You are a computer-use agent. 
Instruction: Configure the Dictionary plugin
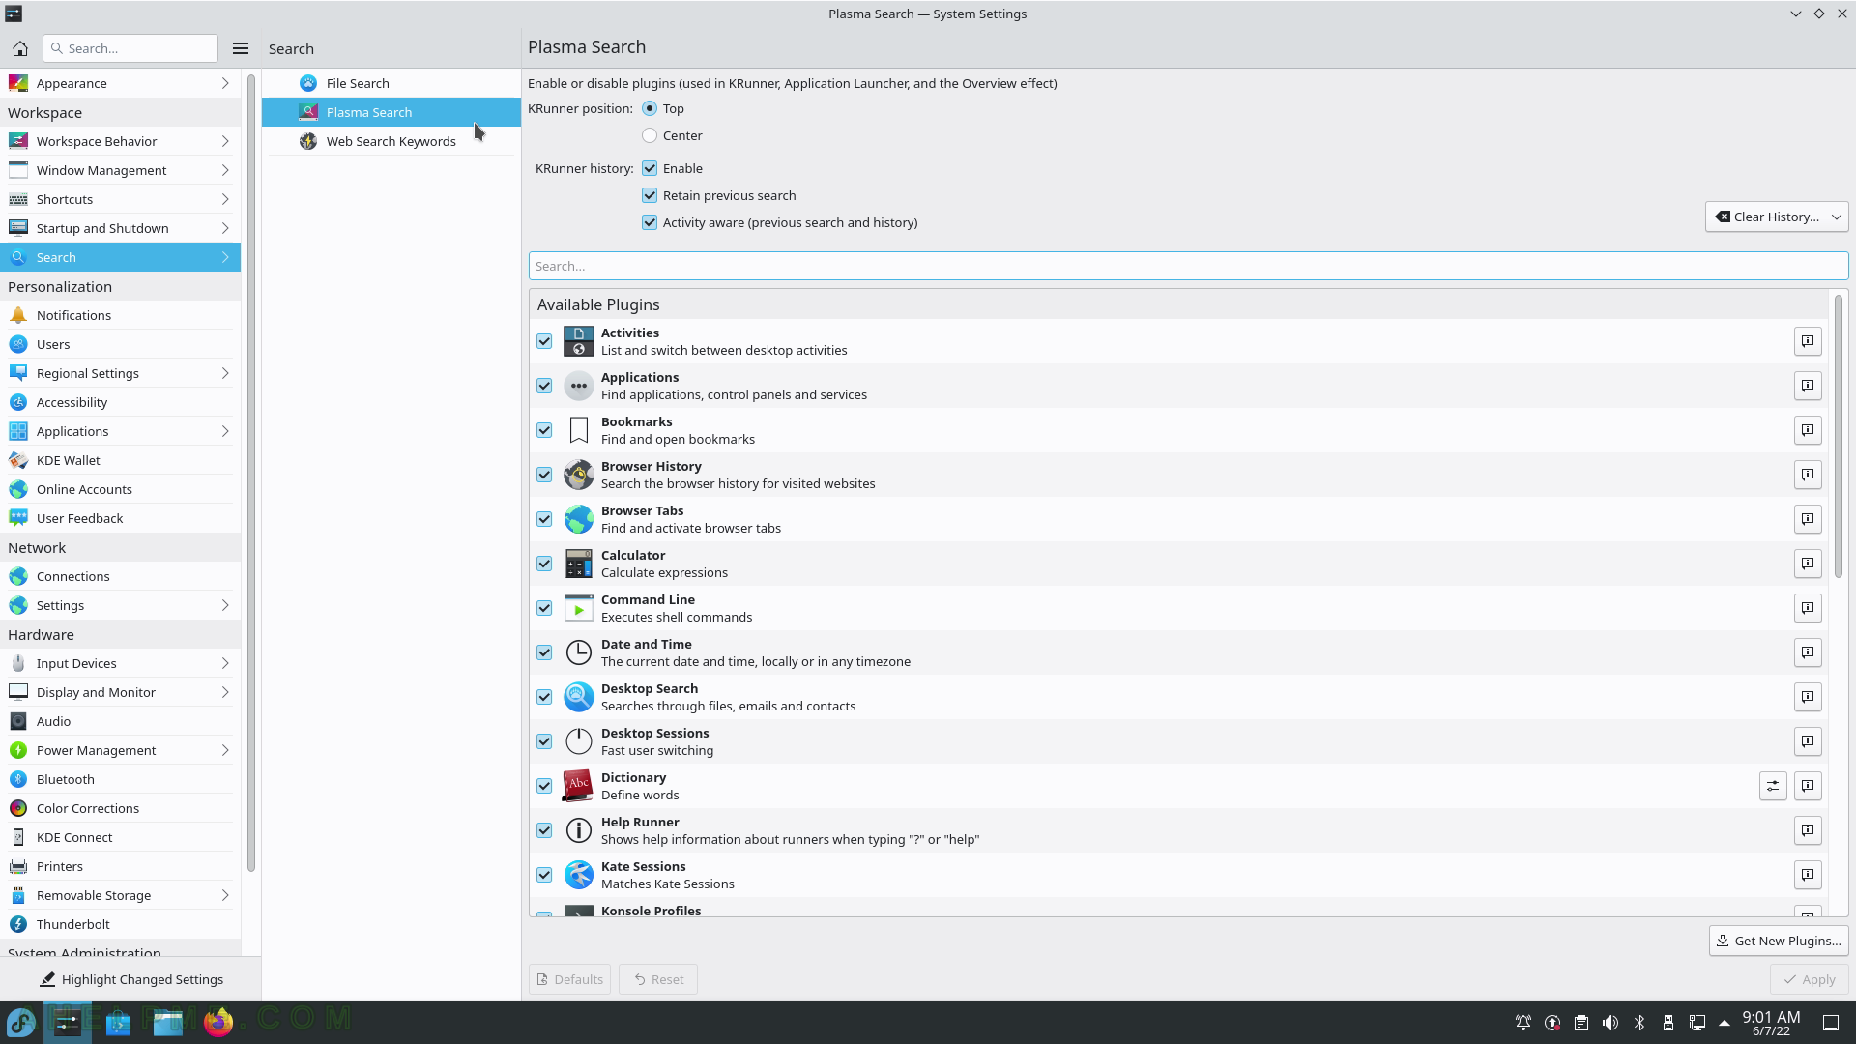(x=1773, y=786)
